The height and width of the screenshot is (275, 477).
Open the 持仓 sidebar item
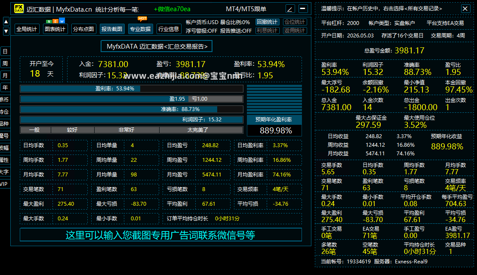5,112
